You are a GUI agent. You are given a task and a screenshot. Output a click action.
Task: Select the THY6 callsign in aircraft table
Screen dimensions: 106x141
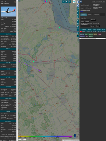tap(84, 32)
